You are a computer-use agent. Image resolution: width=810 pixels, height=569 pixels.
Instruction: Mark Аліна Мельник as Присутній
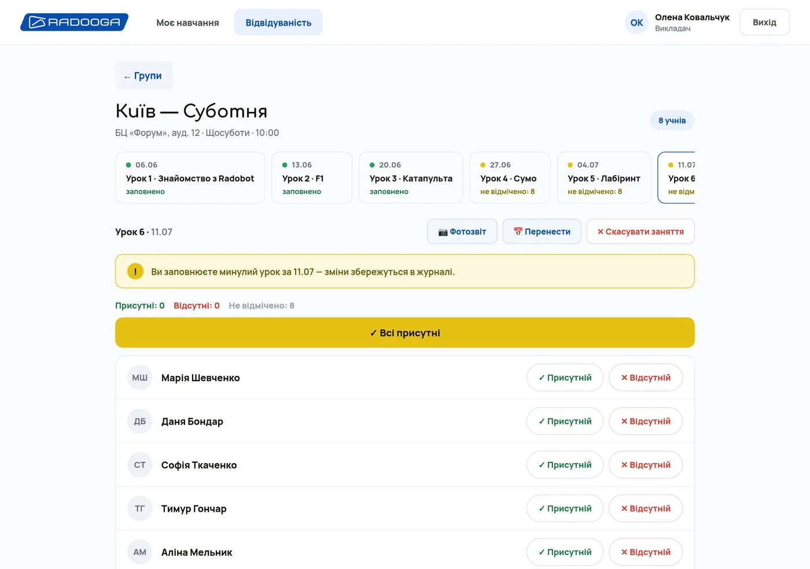point(565,552)
